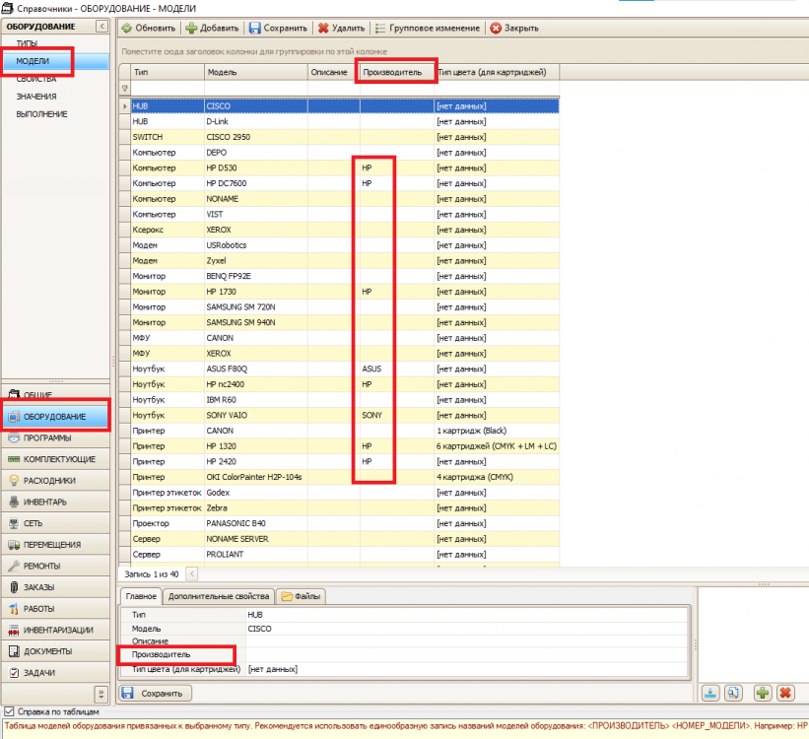The image size is (809, 739).
Task: Toggle the Справка по таблицам checkbox
Action: 9,711
